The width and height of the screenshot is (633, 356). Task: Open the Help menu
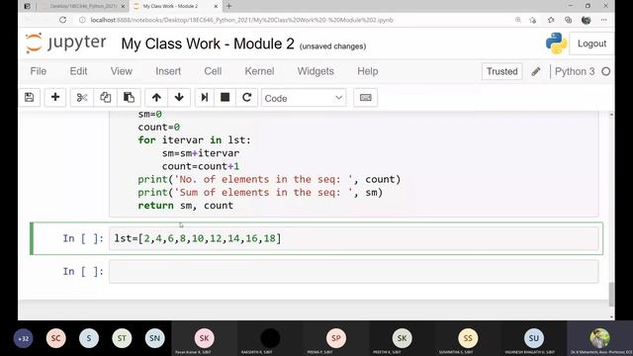pos(368,71)
